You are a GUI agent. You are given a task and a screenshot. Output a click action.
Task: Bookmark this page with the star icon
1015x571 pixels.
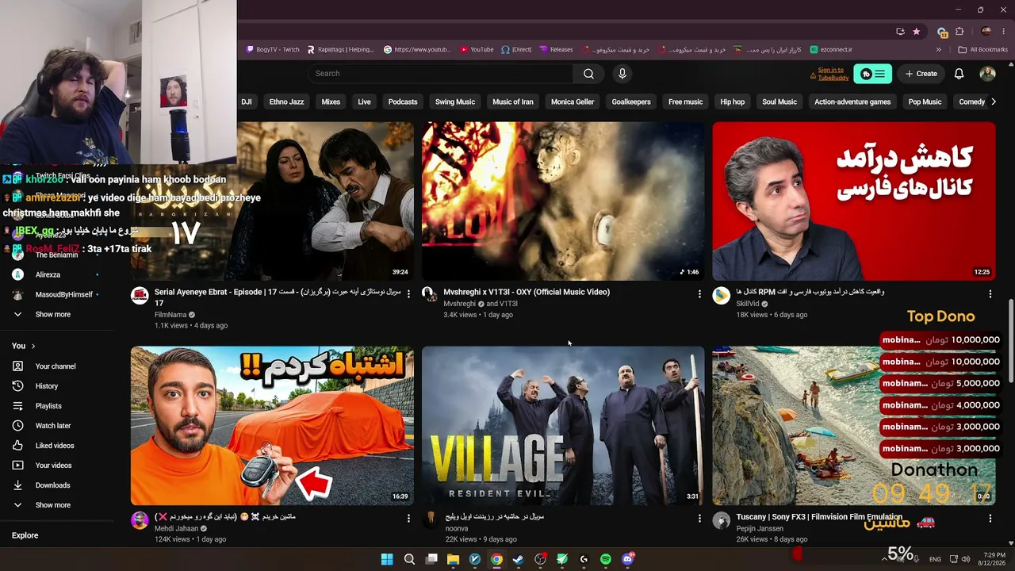tap(917, 32)
